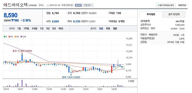192x93 pixels.
Task: Click the MY STOCK 추가 button
Action: tap(166, 5)
